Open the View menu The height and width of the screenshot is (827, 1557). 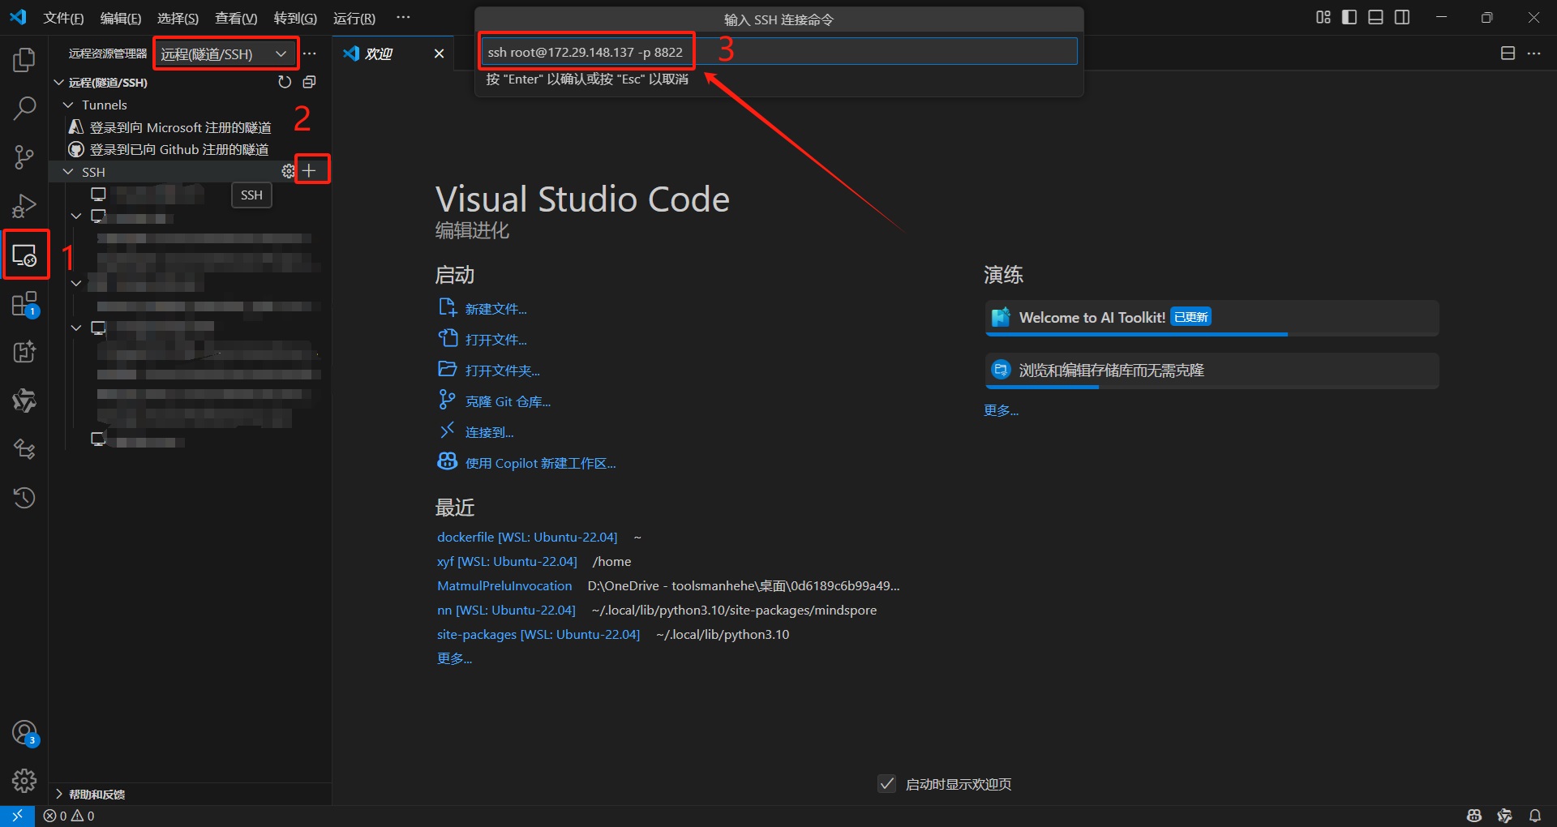236,18
